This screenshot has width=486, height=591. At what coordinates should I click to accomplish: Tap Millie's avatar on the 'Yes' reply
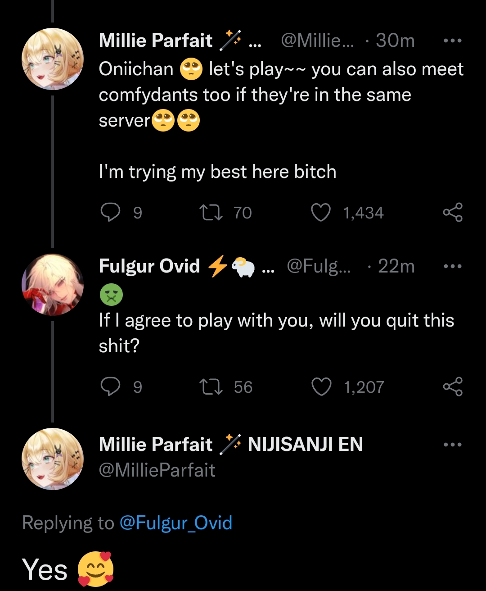coord(53,459)
